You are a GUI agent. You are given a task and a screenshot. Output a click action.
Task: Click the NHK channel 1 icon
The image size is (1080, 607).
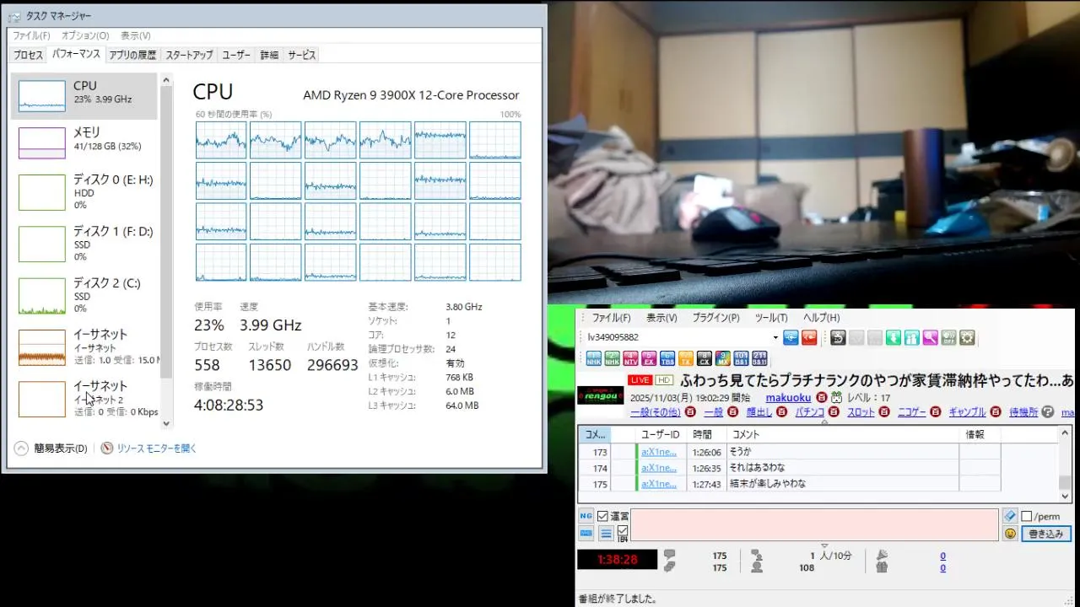(593, 358)
